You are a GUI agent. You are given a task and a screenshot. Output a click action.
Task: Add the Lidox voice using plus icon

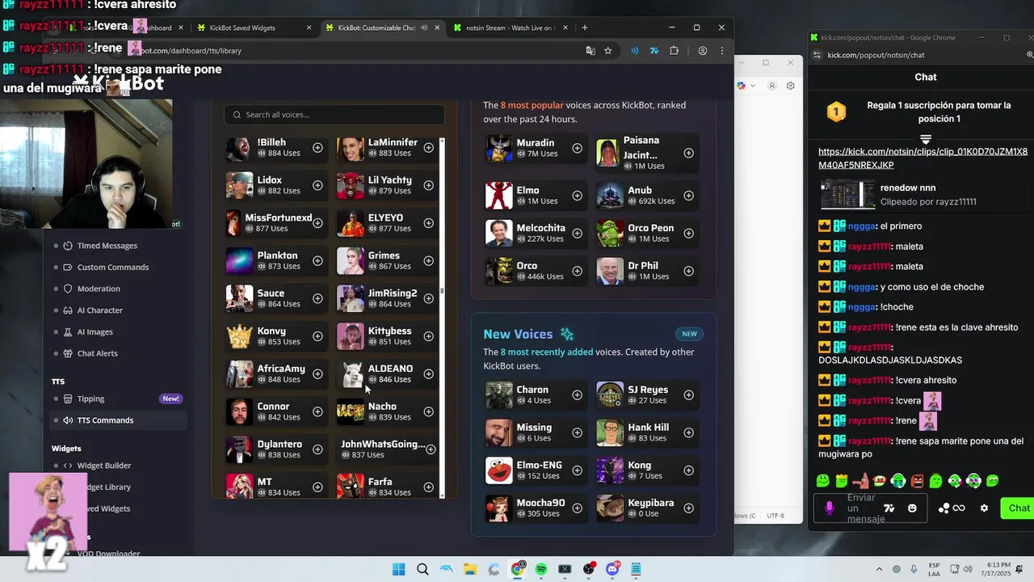(317, 185)
